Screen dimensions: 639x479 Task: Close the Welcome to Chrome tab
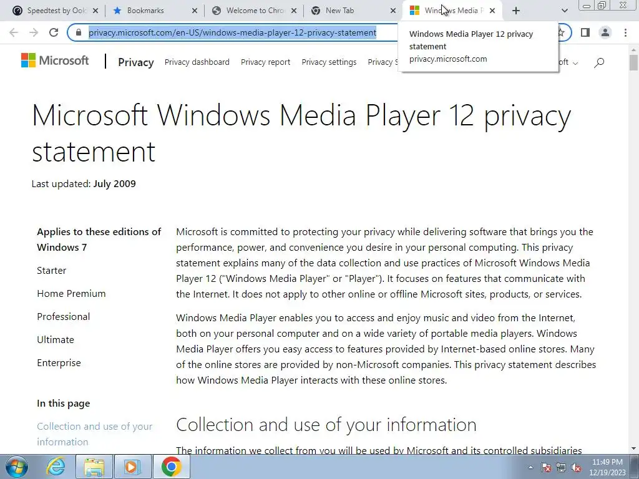coord(294,11)
